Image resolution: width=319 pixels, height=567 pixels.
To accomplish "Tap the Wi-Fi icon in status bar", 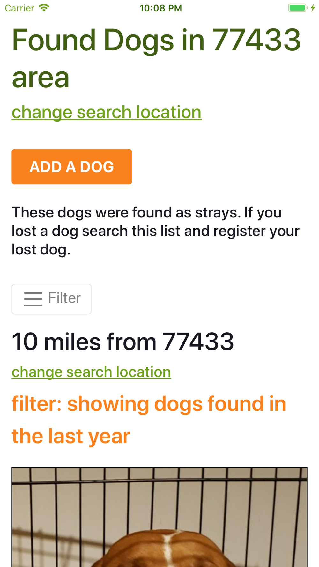I will click(44, 8).
